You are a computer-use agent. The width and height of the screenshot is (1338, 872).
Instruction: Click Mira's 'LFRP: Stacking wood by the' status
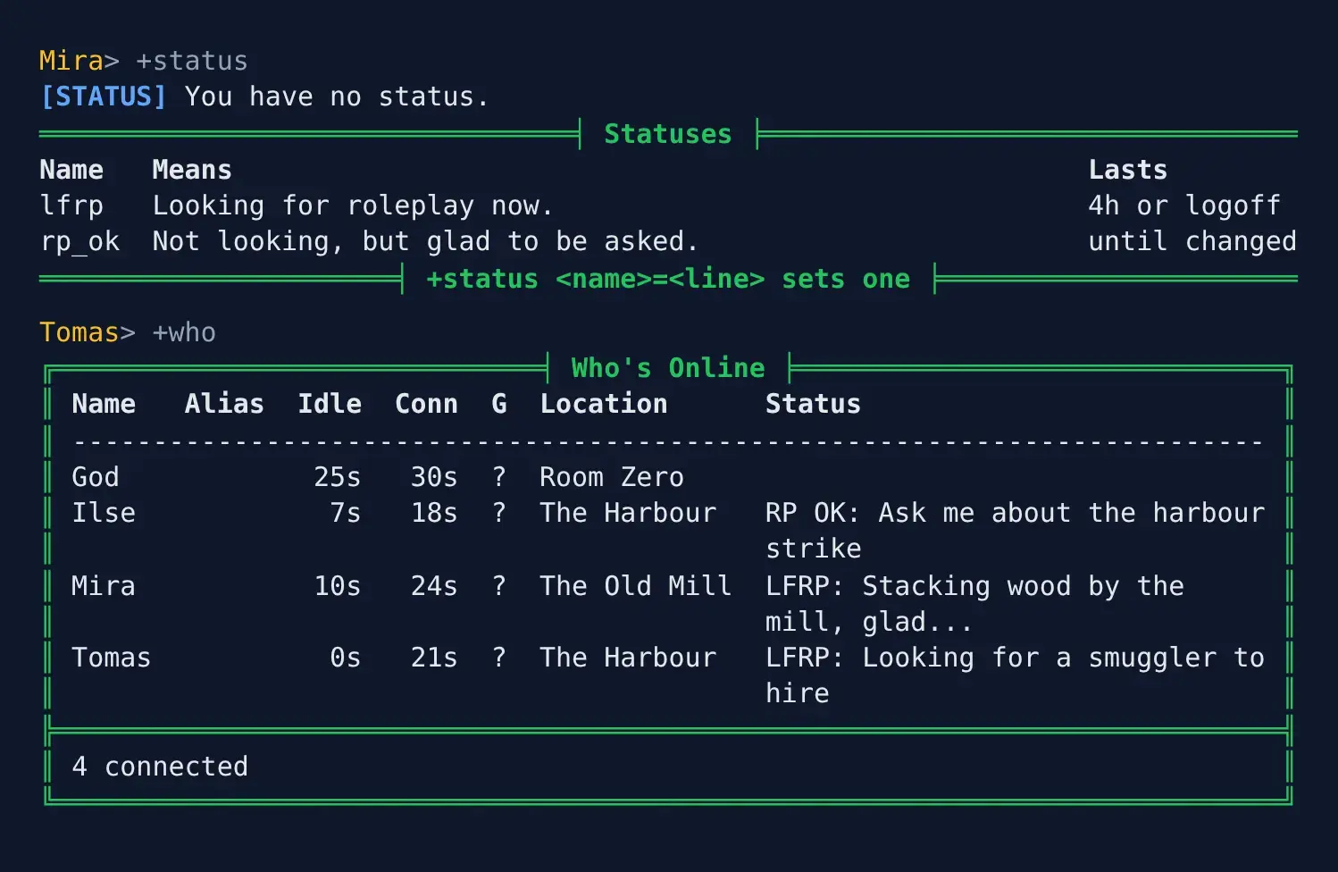(974, 586)
